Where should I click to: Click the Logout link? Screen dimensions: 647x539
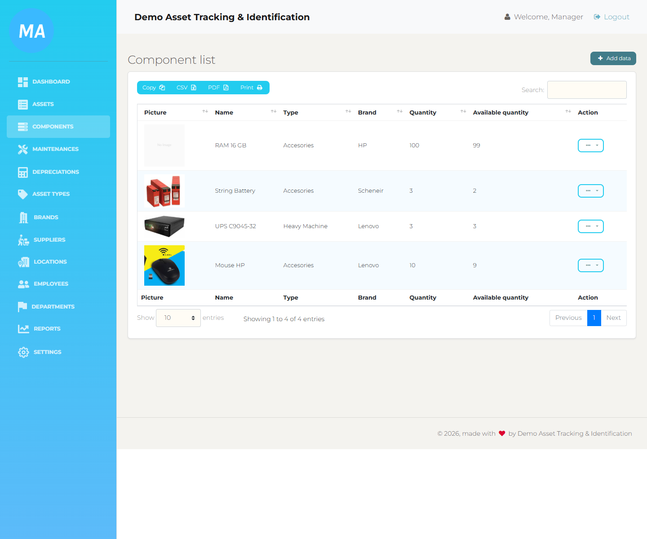(x=612, y=17)
